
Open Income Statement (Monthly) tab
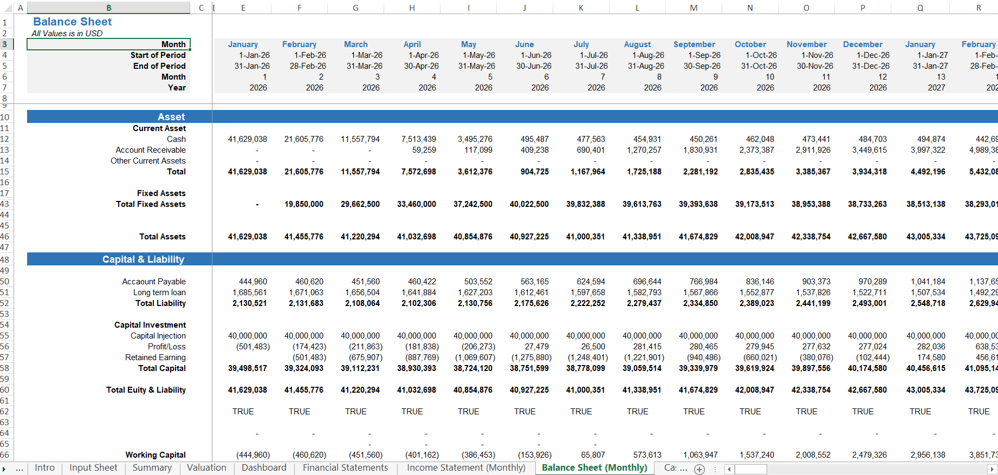pos(466,468)
